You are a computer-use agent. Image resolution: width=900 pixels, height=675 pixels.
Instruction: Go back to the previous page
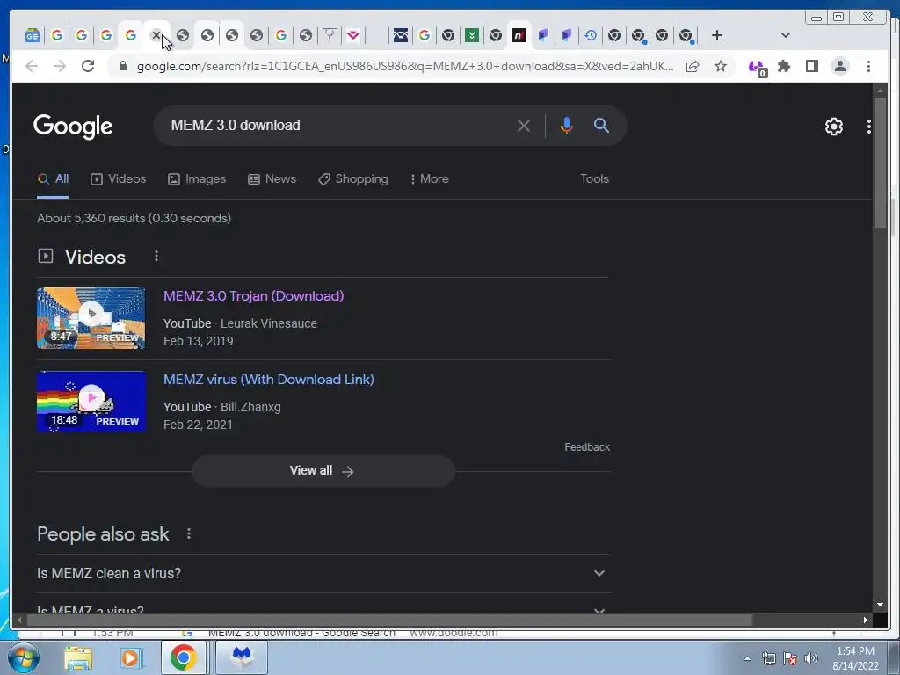[x=32, y=66]
